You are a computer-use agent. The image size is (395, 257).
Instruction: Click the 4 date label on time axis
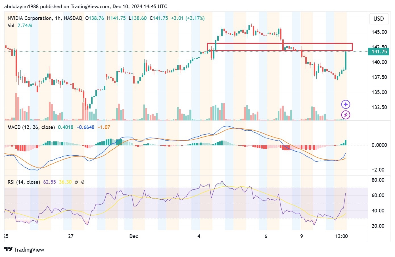point(199,236)
